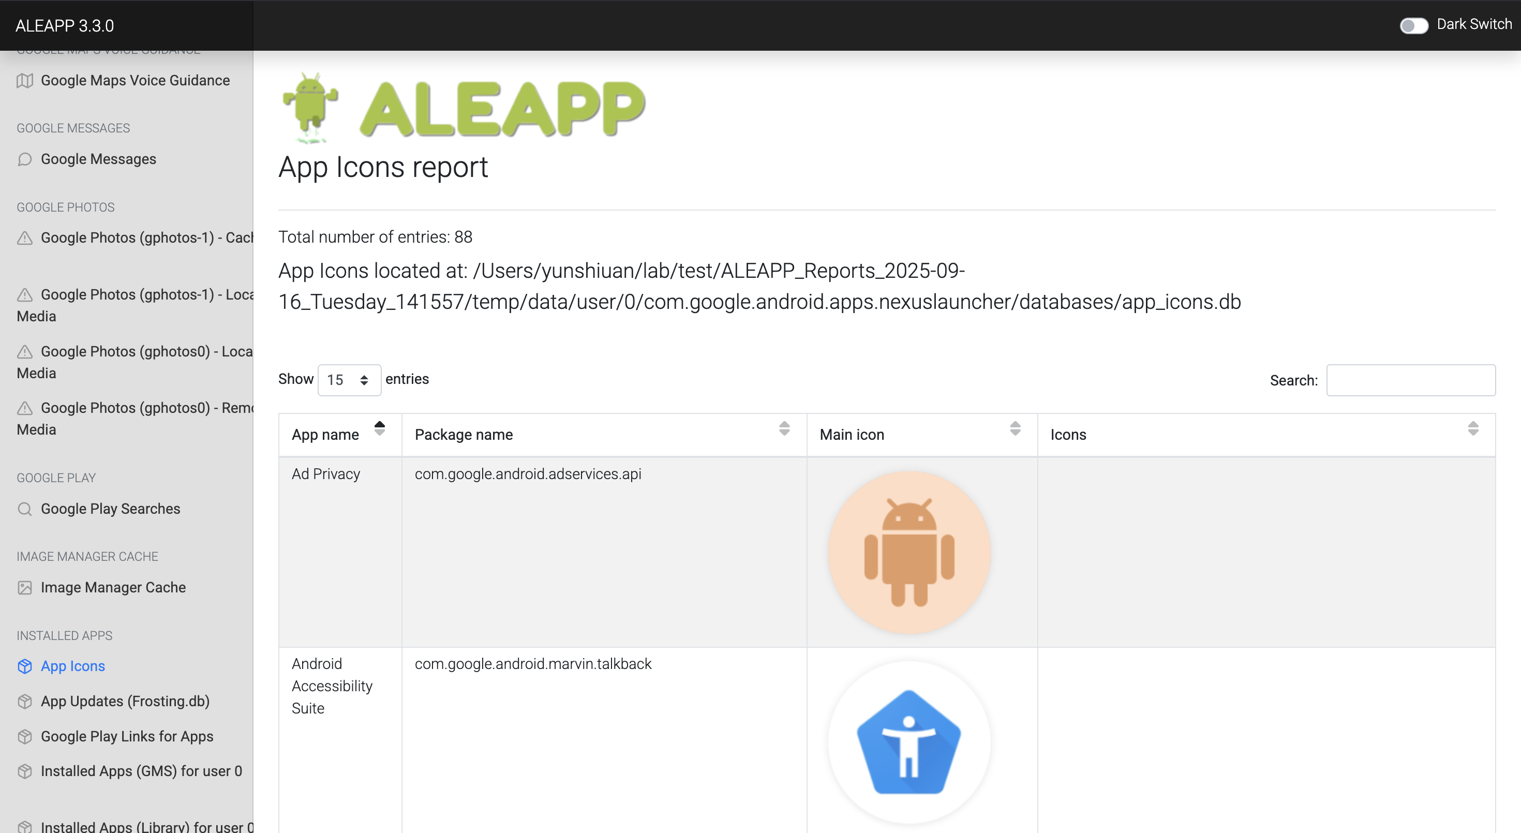Toggle the Dark Switch
Viewport: 1521px width, 833px height.
point(1413,25)
